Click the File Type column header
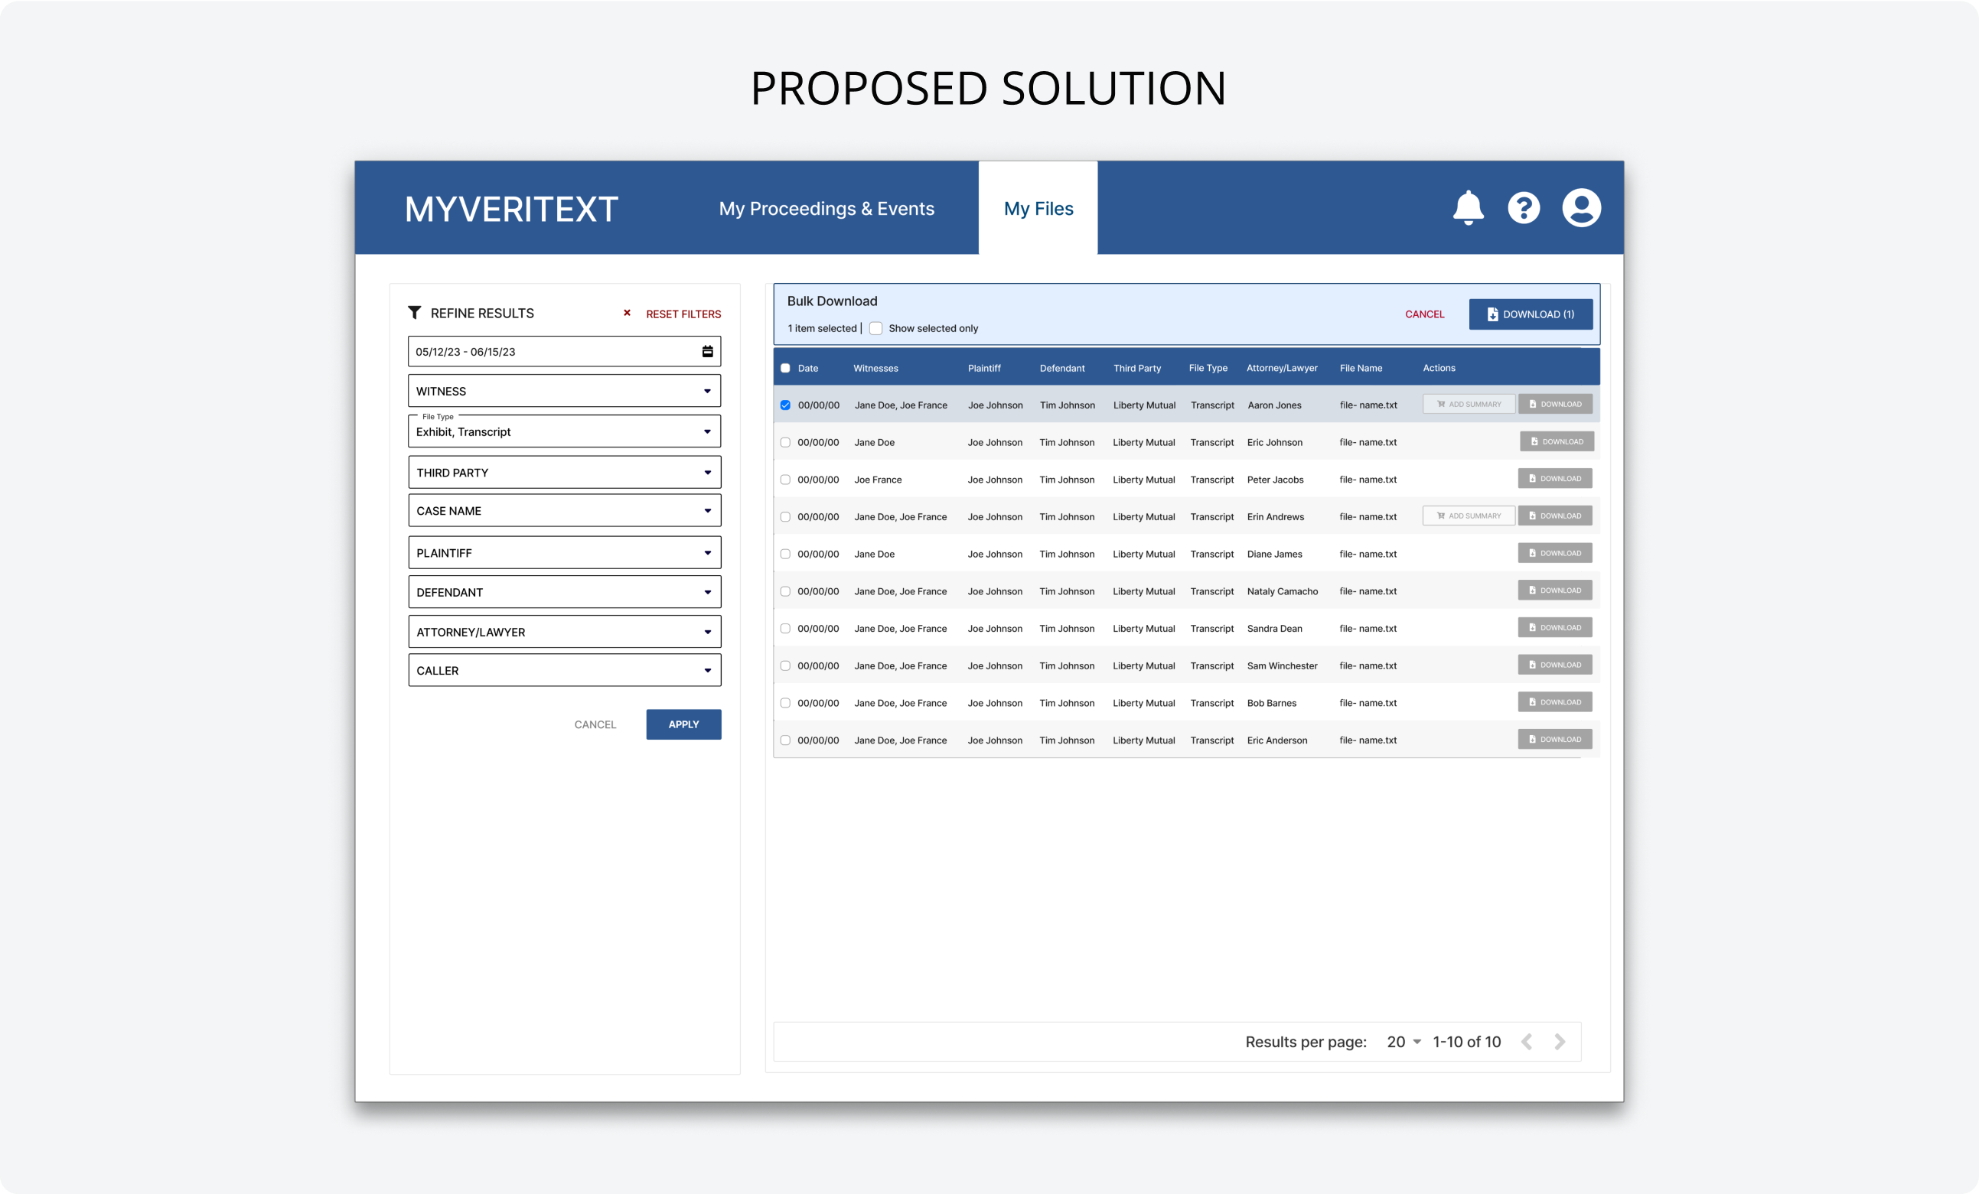Image resolution: width=1979 pixels, height=1194 pixels. pyautogui.click(x=1208, y=369)
